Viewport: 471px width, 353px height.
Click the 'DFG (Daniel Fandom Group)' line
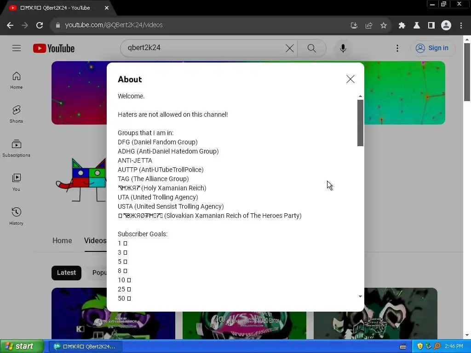tap(158, 142)
